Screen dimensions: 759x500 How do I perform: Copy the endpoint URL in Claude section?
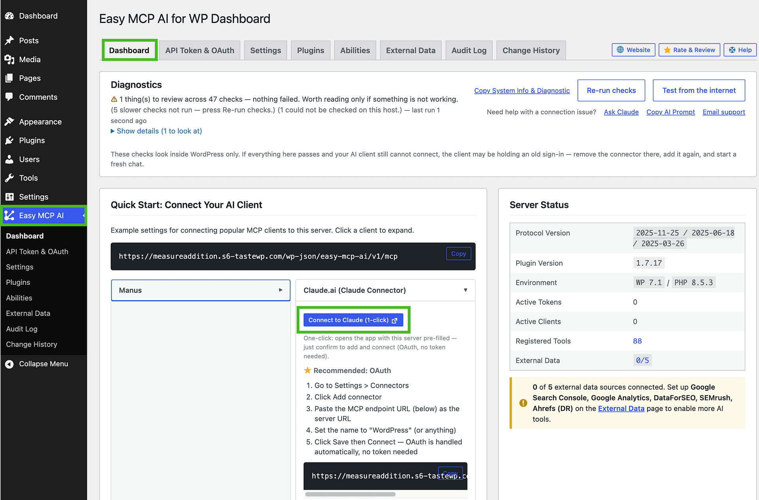click(x=450, y=473)
